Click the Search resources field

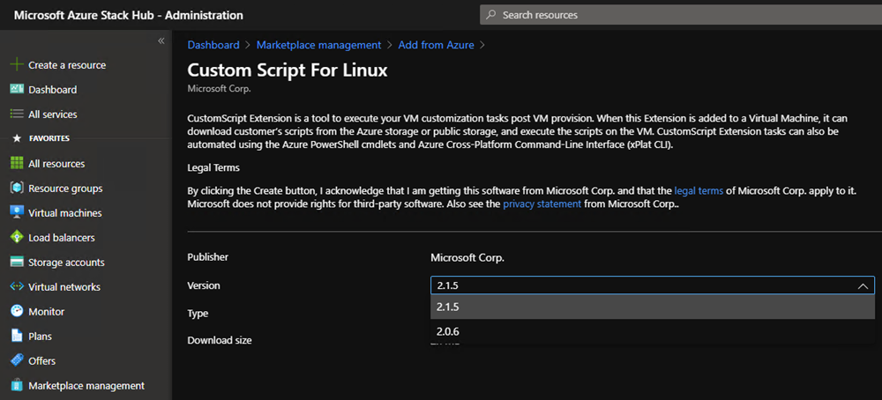pos(679,15)
